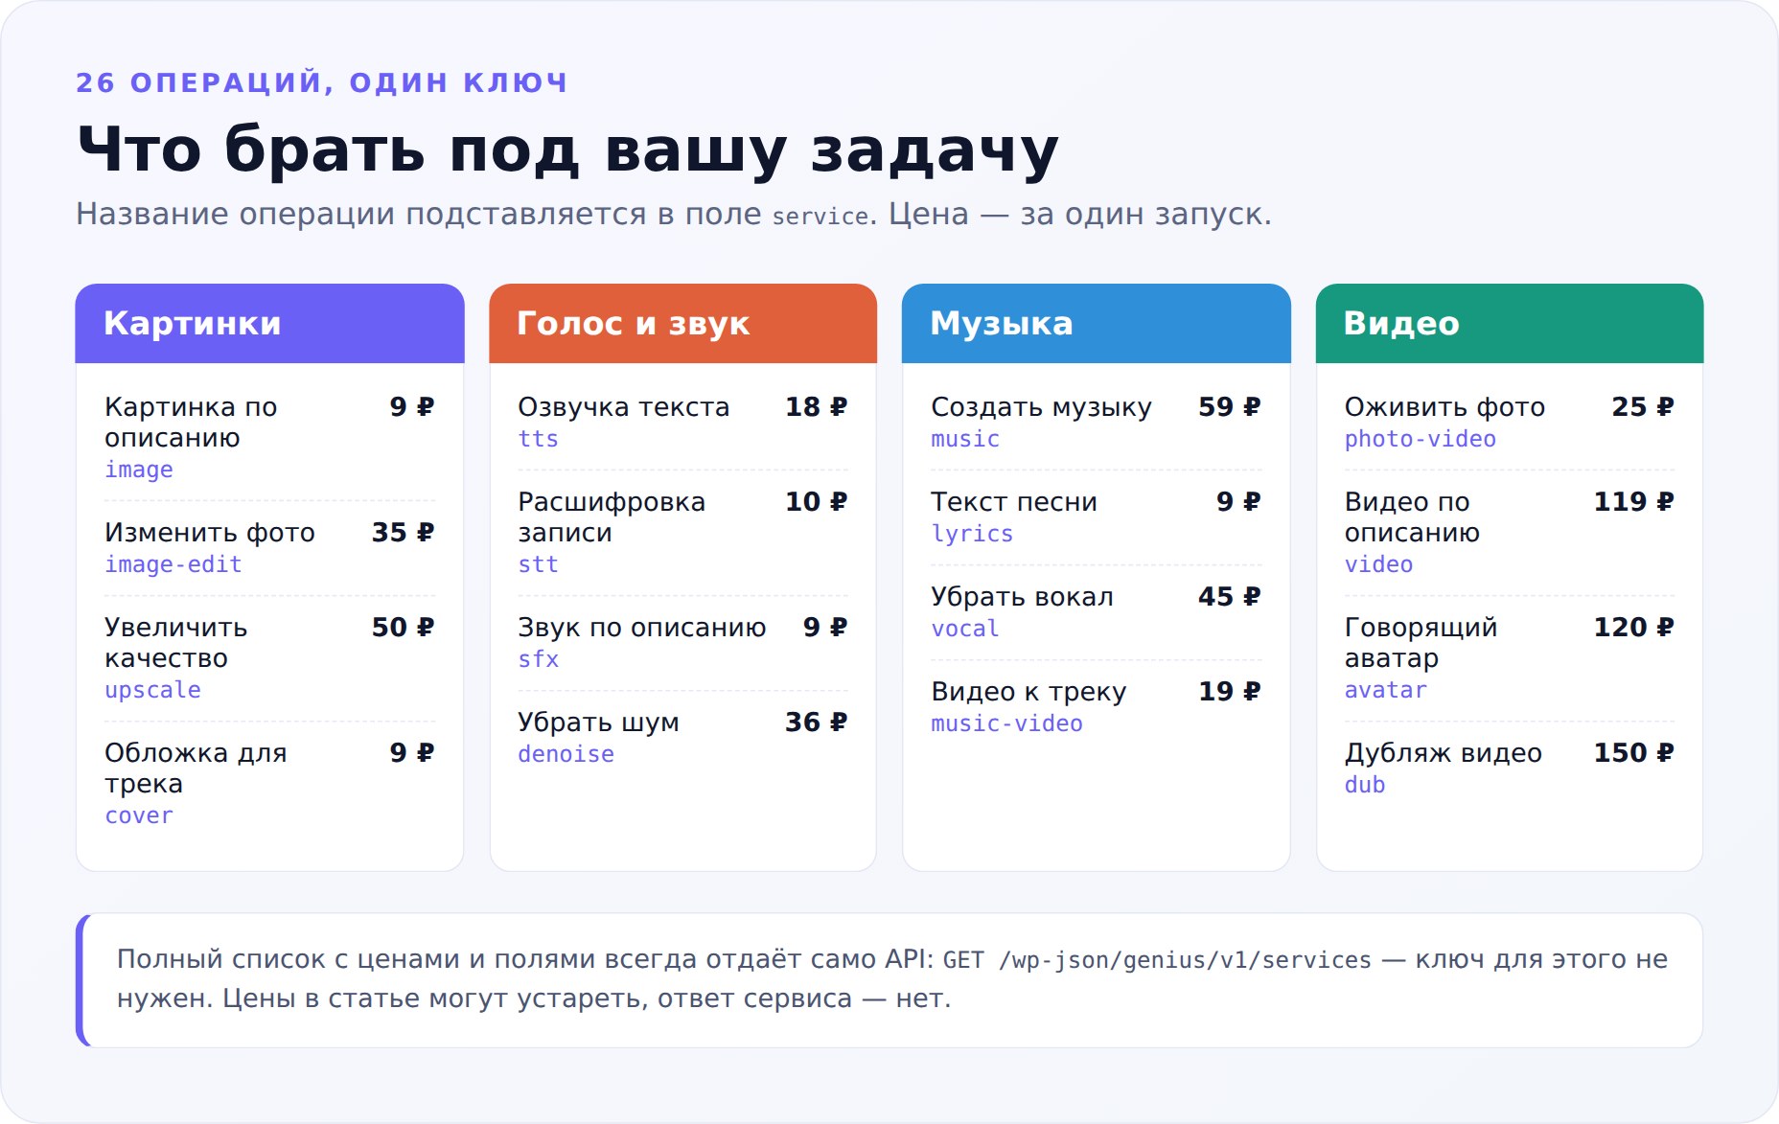The width and height of the screenshot is (1779, 1124).
Task: Click 'Видео к треку' operation name
Action: click(1028, 692)
